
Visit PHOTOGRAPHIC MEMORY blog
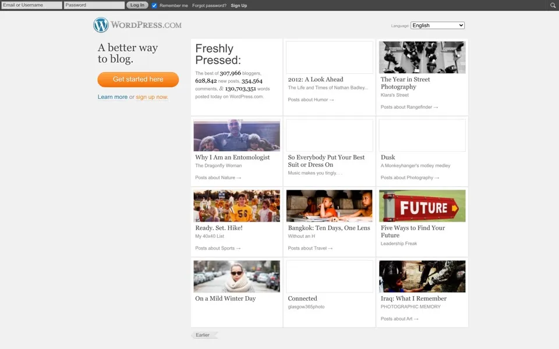point(411,307)
